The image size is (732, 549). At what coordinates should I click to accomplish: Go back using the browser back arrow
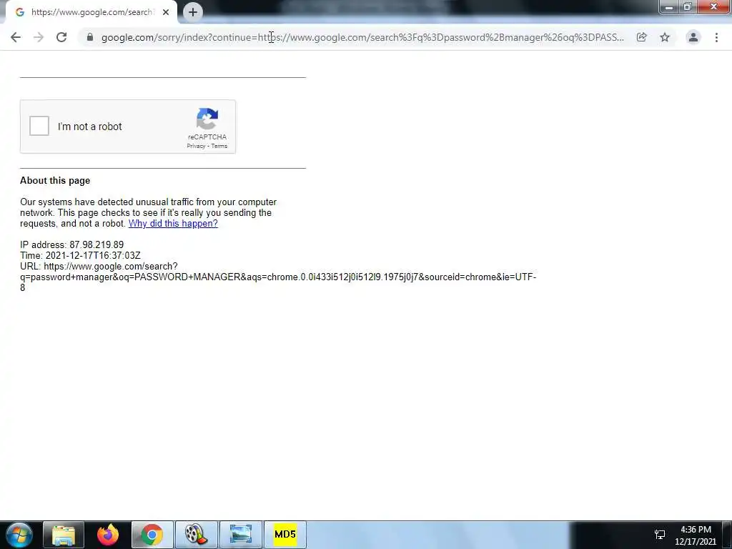click(16, 37)
